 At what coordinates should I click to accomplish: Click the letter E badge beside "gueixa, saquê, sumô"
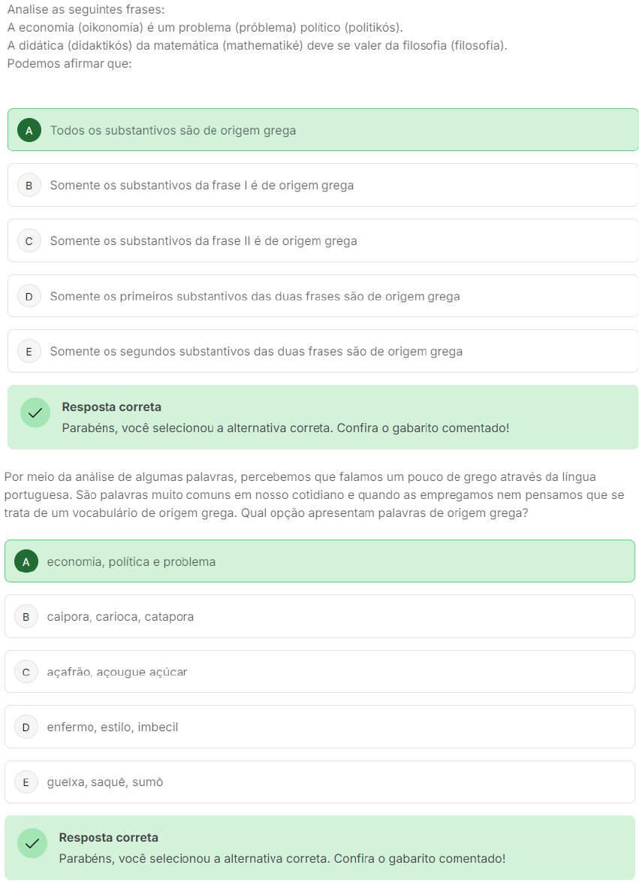click(x=26, y=782)
